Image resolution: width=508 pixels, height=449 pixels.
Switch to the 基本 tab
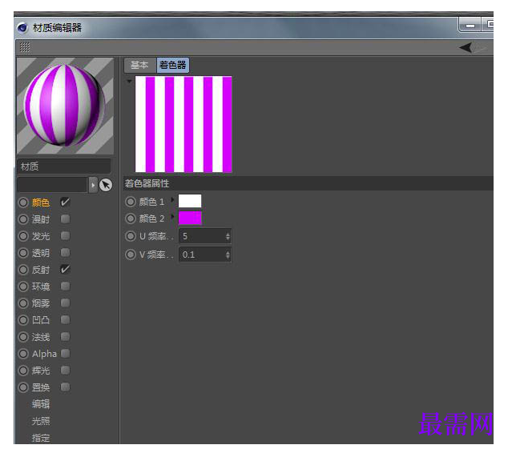pyautogui.click(x=139, y=66)
